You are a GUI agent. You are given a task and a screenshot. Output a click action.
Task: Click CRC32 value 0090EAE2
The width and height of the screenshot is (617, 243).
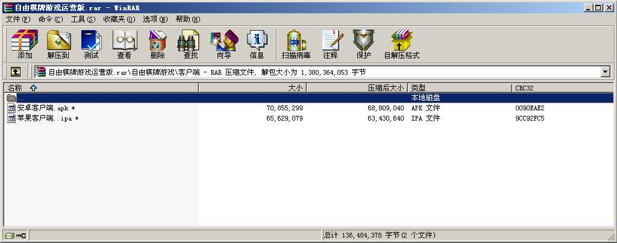pos(530,108)
